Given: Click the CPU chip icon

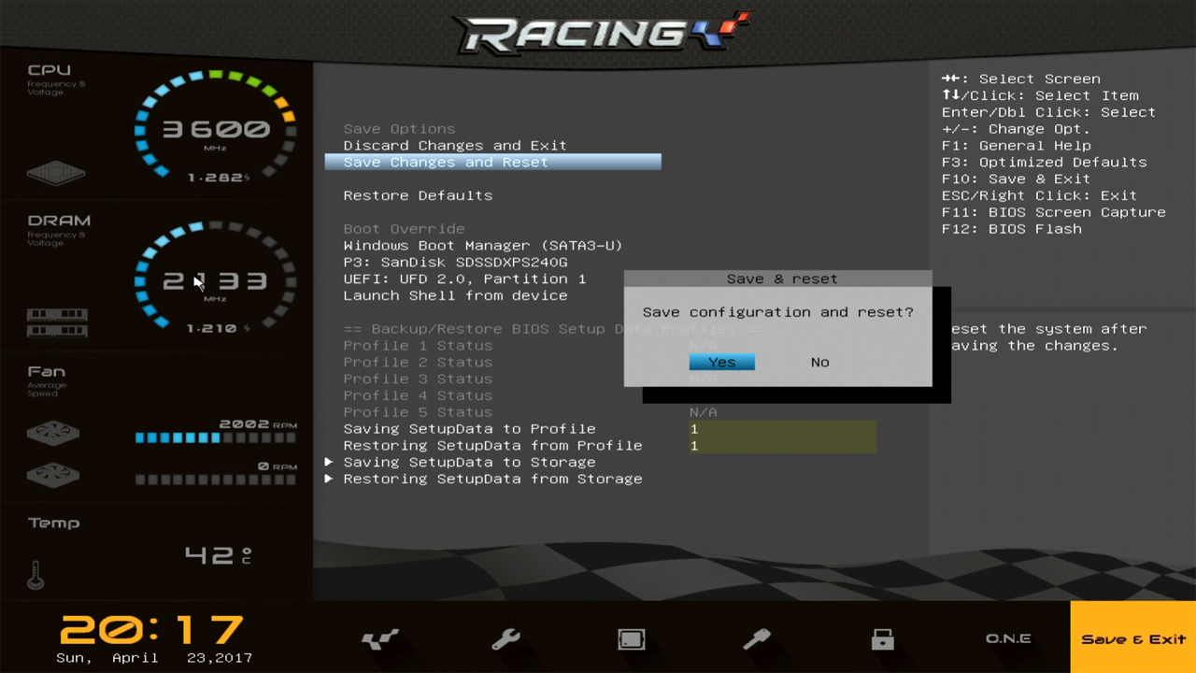Looking at the screenshot, I should tap(56, 172).
